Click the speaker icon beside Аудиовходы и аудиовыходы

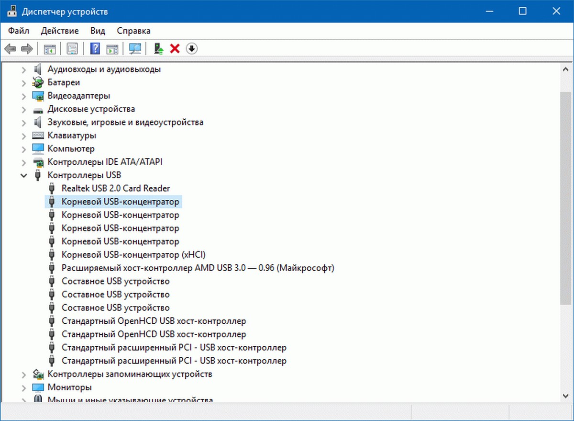pyautogui.click(x=38, y=69)
